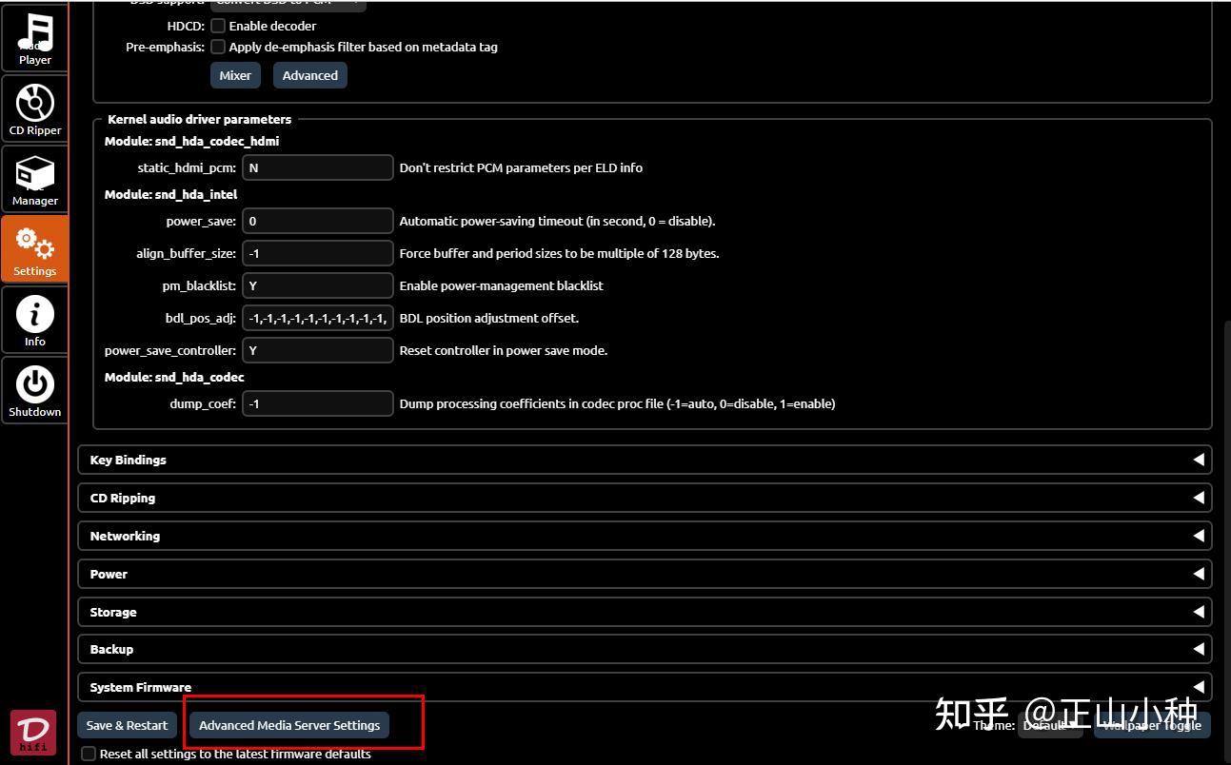1231x765 pixels.
Task: Click the Mixer button
Action: click(x=235, y=74)
